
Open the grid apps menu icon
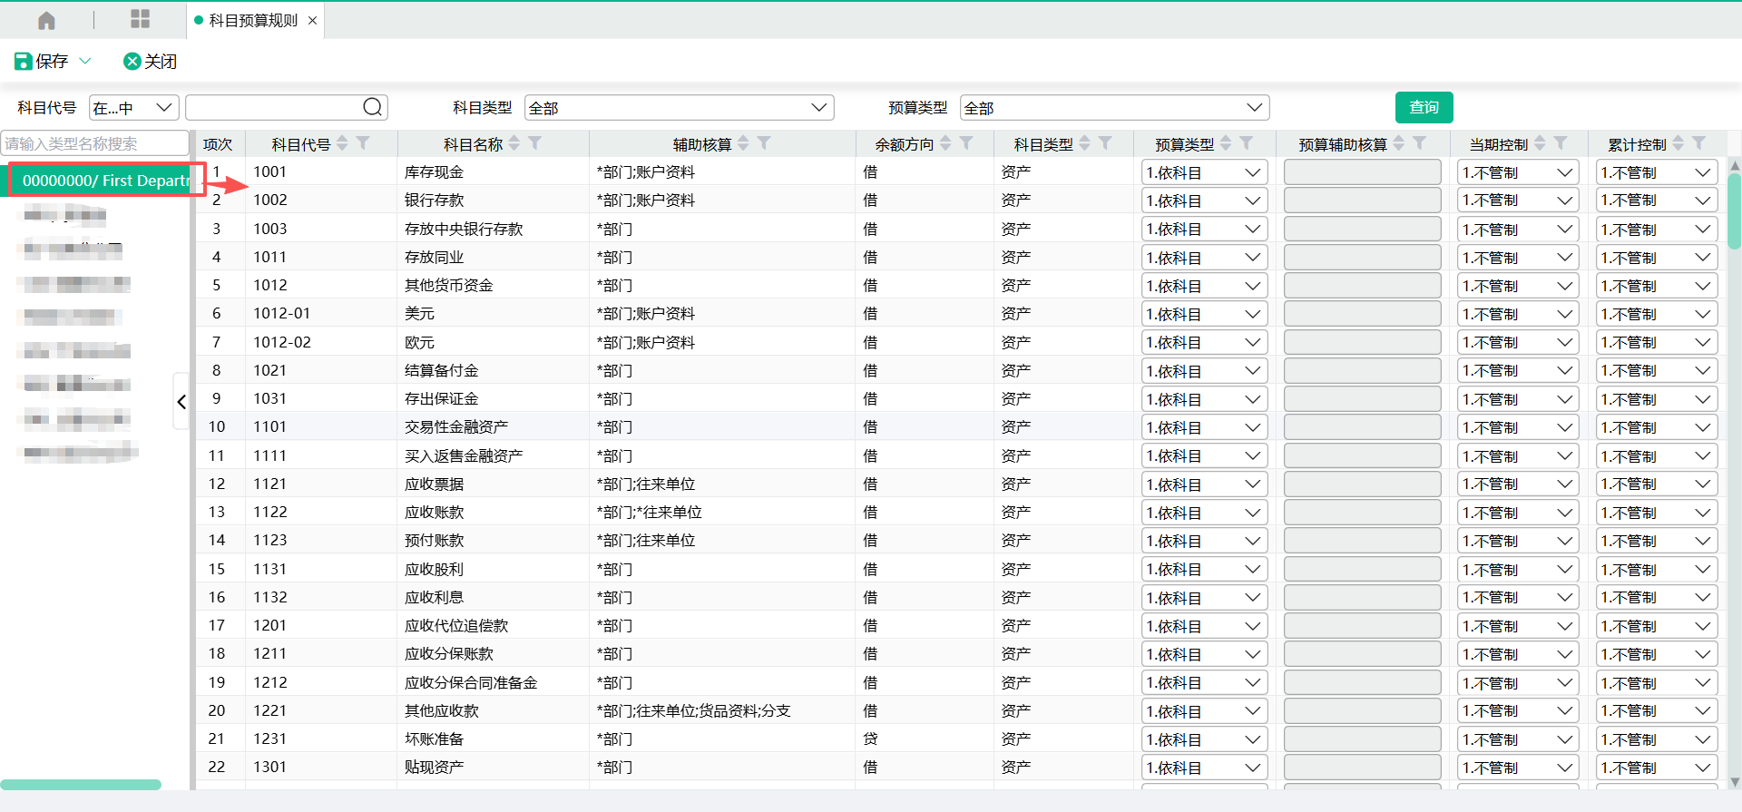pyautogui.click(x=140, y=20)
